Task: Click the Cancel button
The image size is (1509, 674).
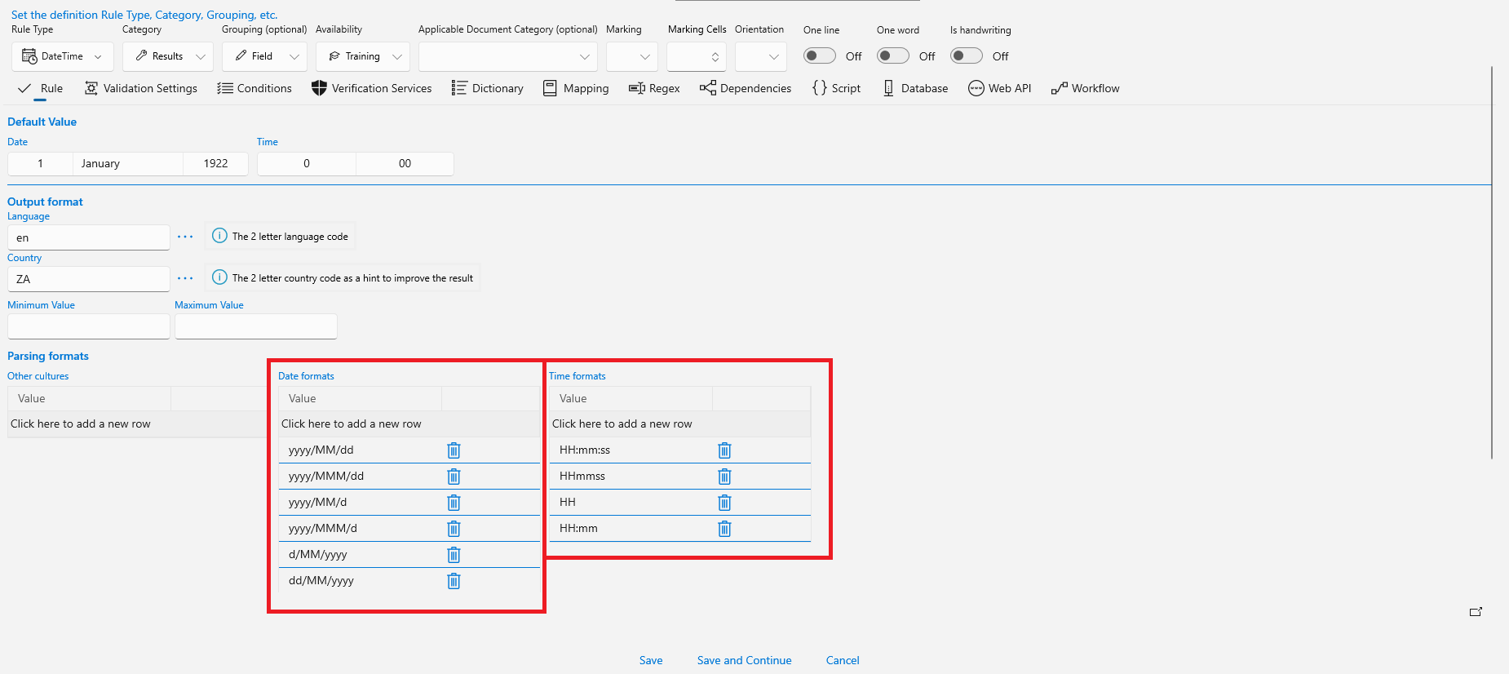Action: point(843,660)
